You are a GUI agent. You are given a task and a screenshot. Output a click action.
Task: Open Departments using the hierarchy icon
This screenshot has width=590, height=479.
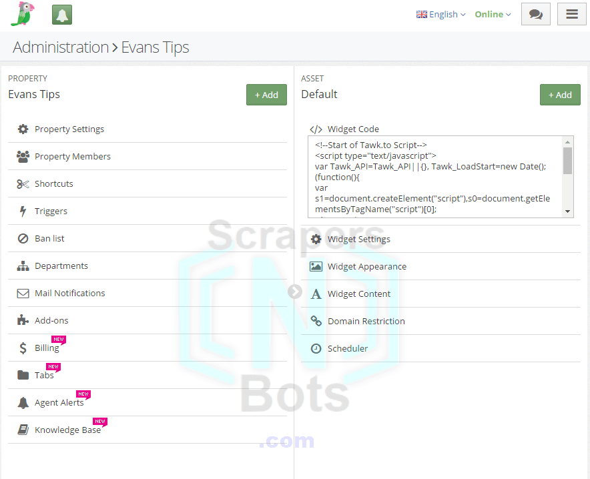(x=21, y=266)
